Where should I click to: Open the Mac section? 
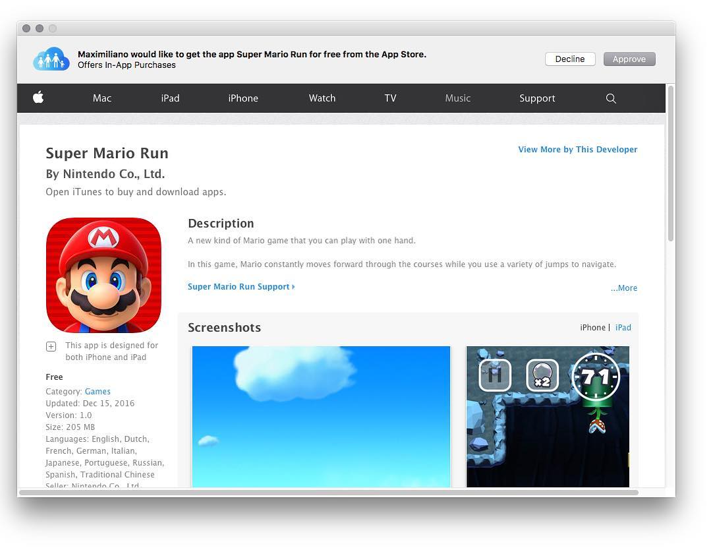point(102,98)
